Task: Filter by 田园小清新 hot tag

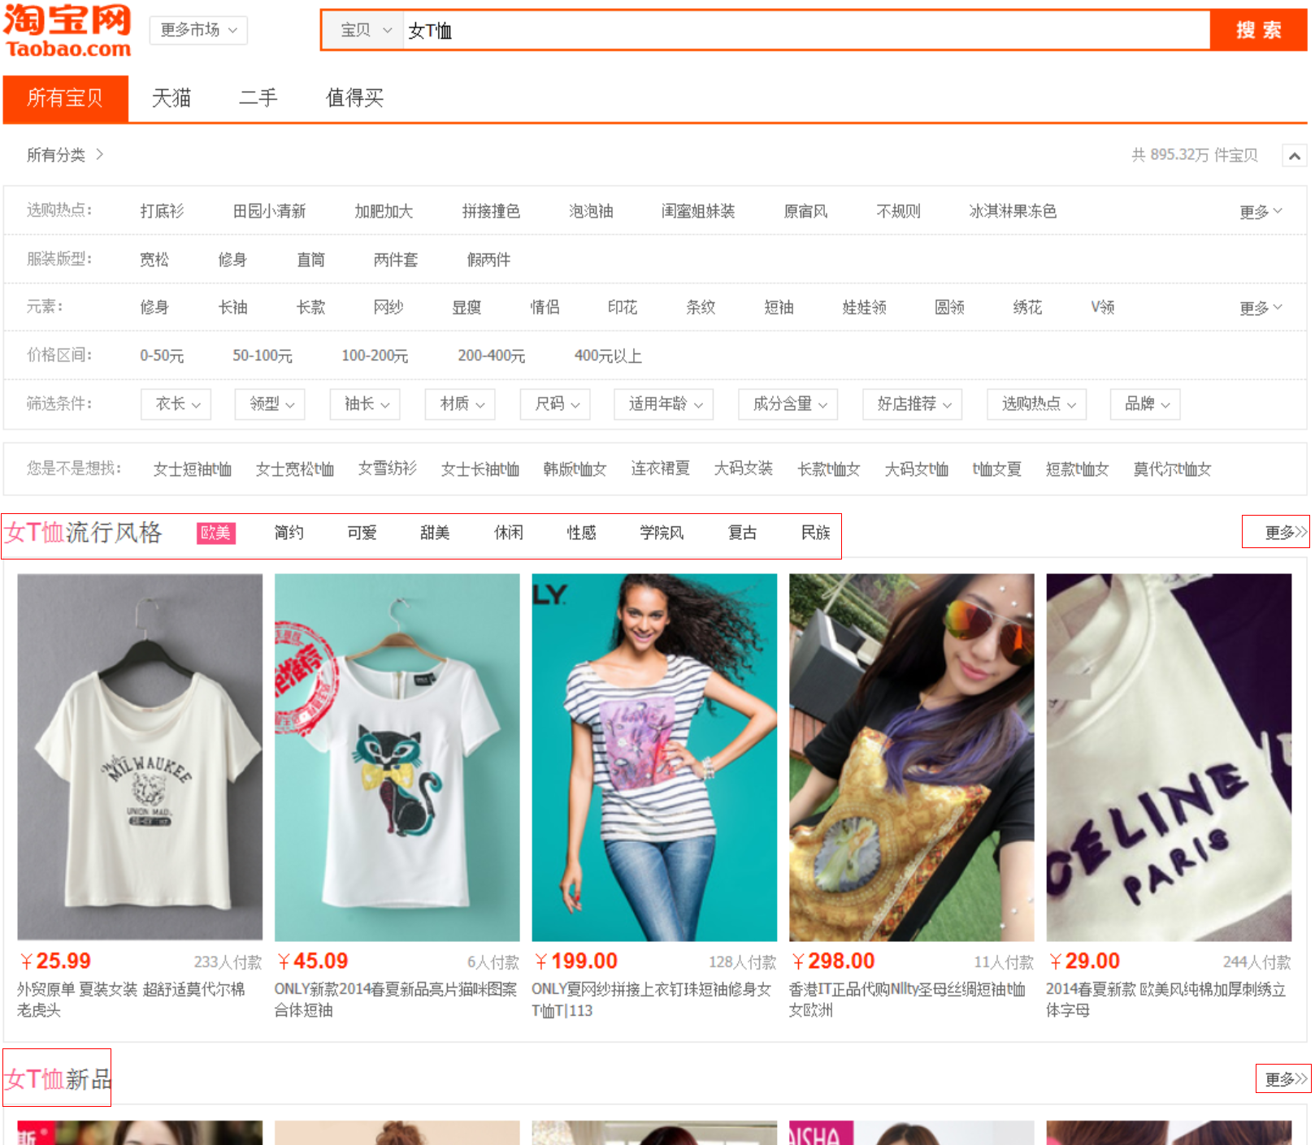Action: tap(269, 211)
